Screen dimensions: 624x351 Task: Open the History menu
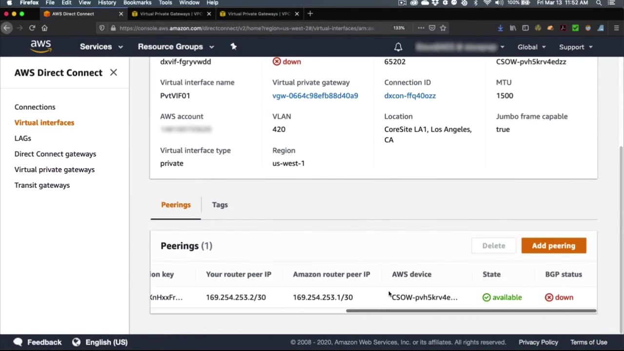(x=107, y=3)
